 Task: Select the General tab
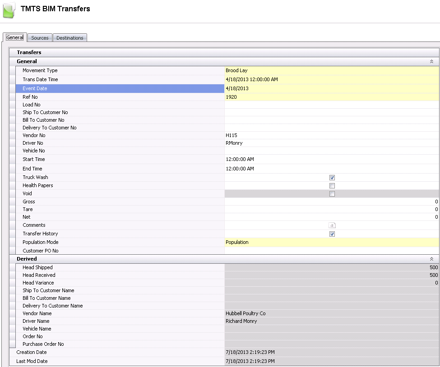tap(15, 38)
